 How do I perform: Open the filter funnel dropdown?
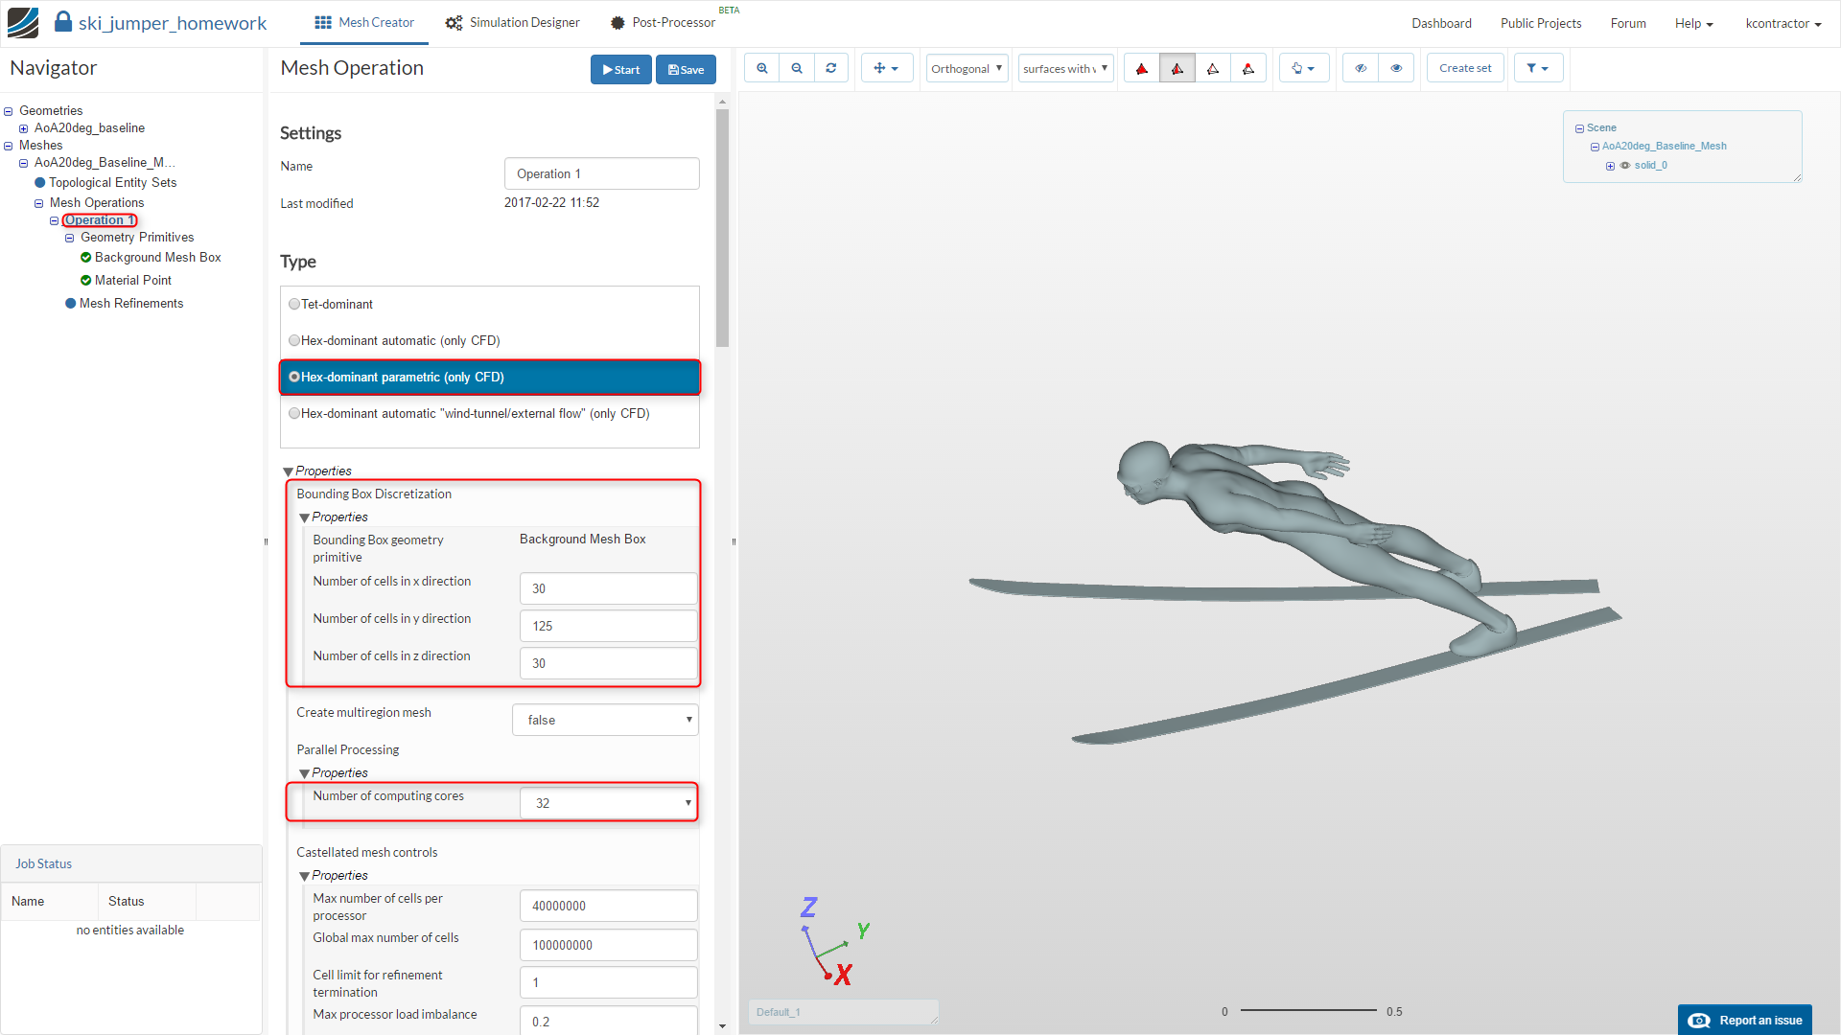tap(1538, 68)
